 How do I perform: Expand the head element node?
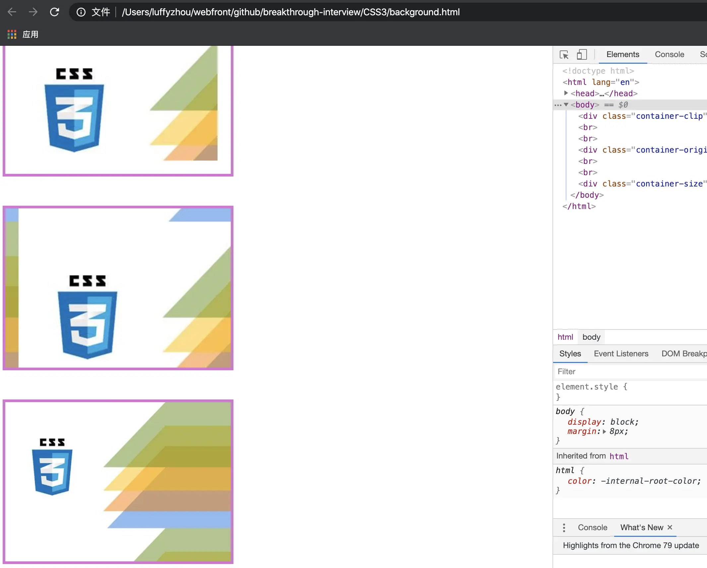tap(566, 93)
